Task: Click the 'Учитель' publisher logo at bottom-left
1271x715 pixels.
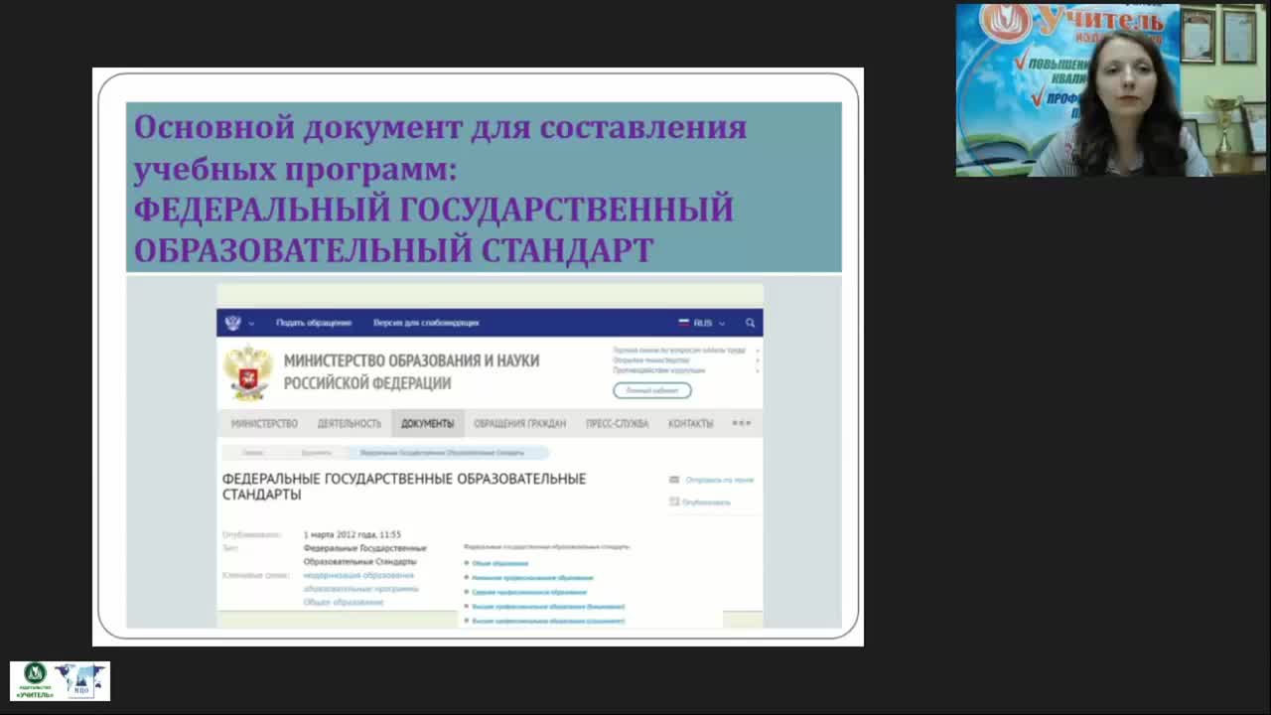Action: coord(35,680)
